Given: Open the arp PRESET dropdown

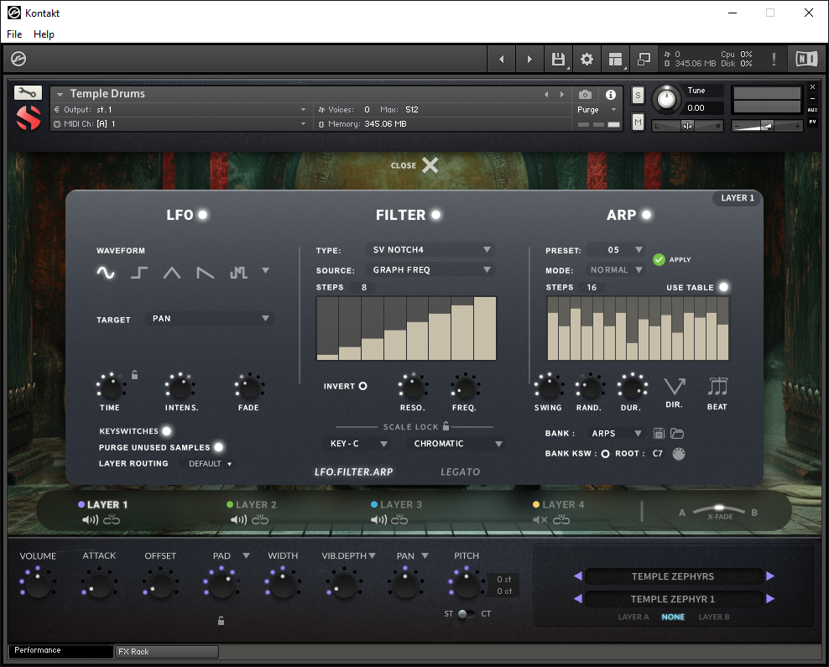Looking at the screenshot, I should (x=615, y=249).
